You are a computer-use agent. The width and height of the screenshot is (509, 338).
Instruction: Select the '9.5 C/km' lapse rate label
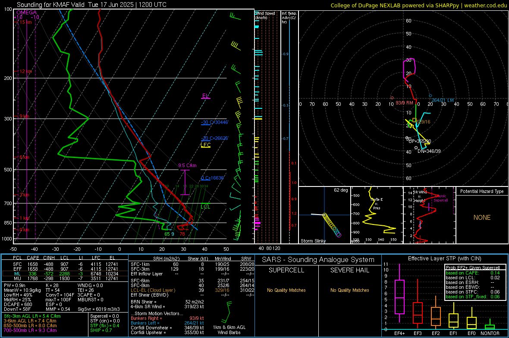pos(187,165)
